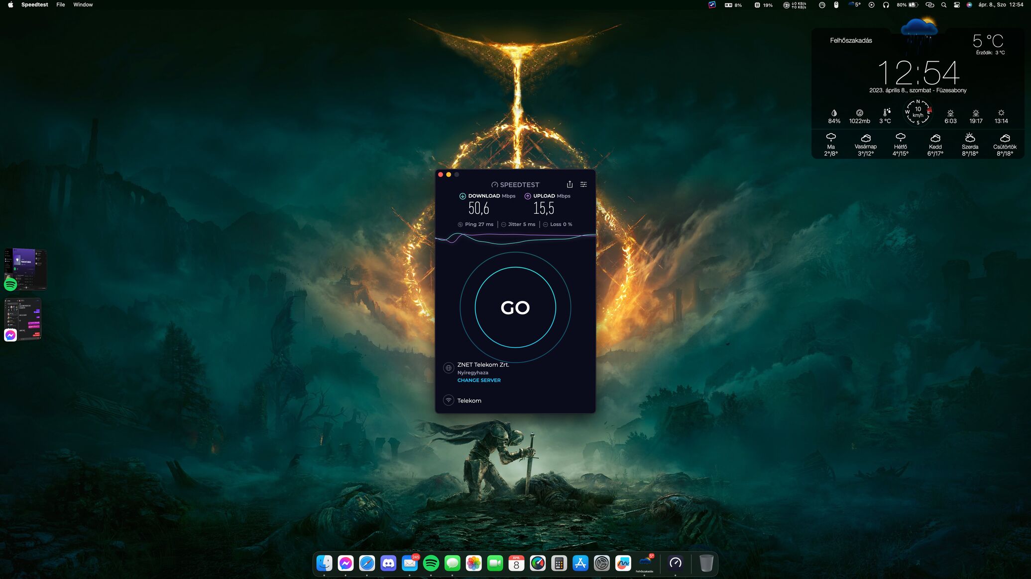1031x579 pixels.
Task: Open Freeform from the Dock
Action: 623,563
